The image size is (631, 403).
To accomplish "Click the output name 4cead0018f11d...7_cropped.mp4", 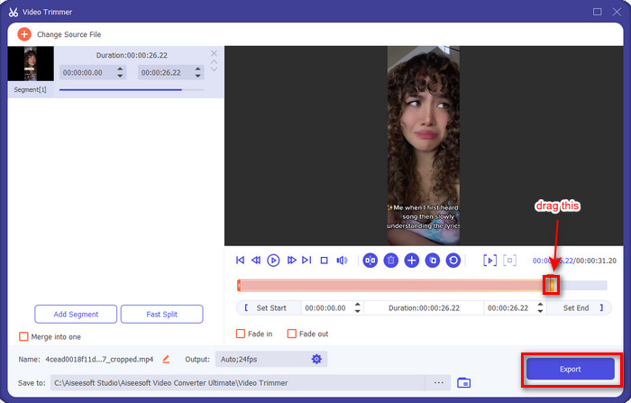I will [99, 360].
